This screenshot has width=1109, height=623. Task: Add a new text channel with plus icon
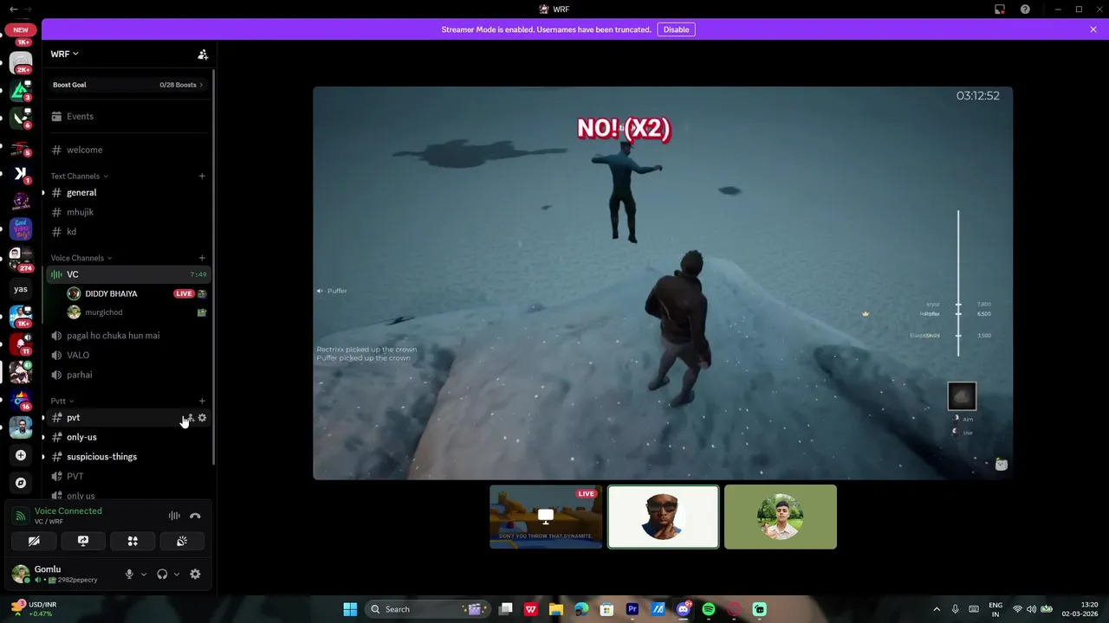[x=202, y=177]
